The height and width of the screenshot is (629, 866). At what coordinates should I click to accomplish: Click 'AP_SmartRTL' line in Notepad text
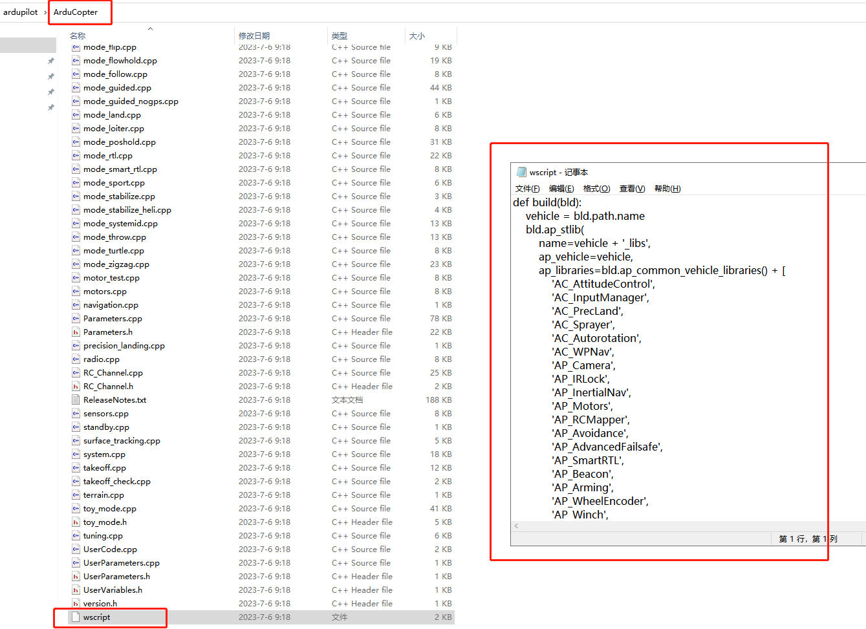click(x=588, y=460)
